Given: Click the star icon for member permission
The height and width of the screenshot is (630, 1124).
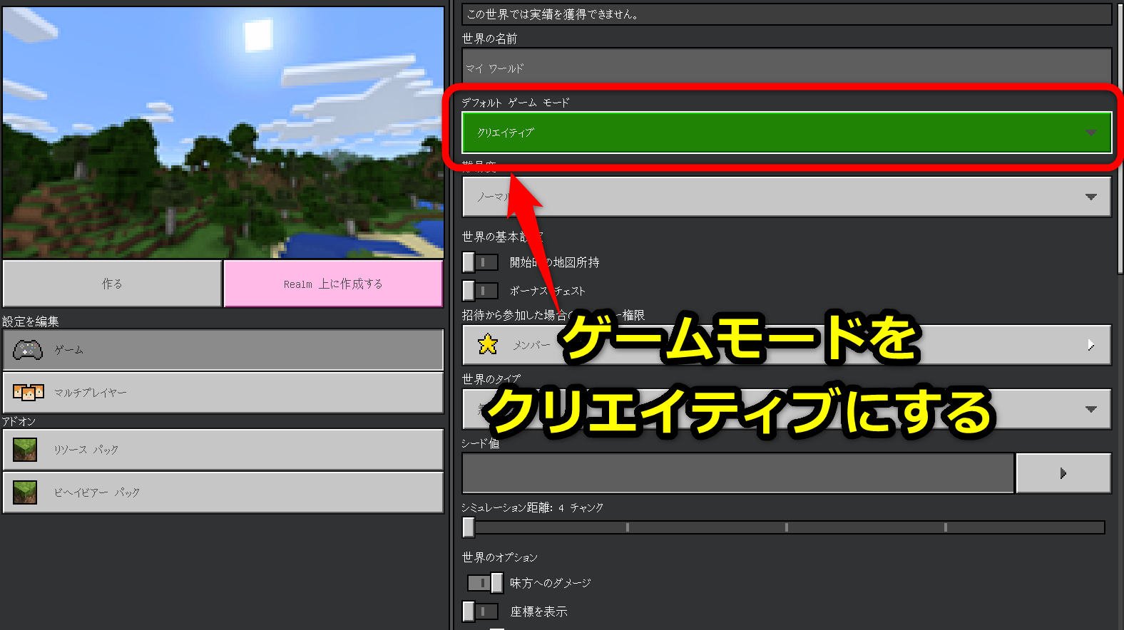Looking at the screenshot, I should click(x=488, y=345).
